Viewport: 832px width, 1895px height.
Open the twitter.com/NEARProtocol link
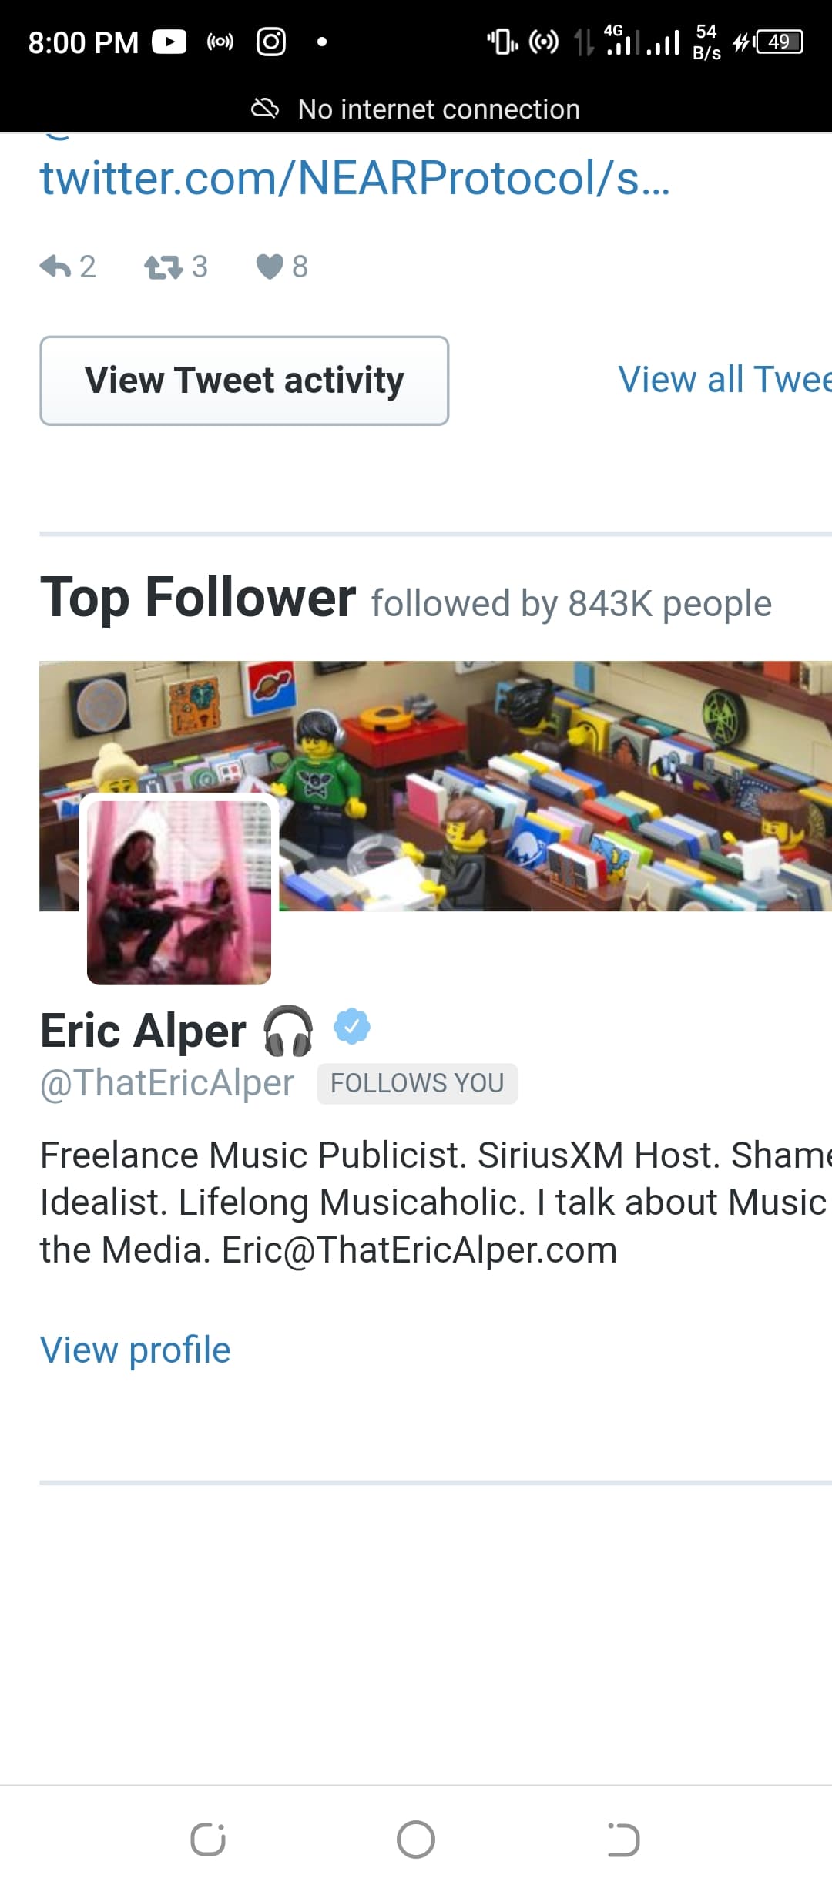pos(355,179)
